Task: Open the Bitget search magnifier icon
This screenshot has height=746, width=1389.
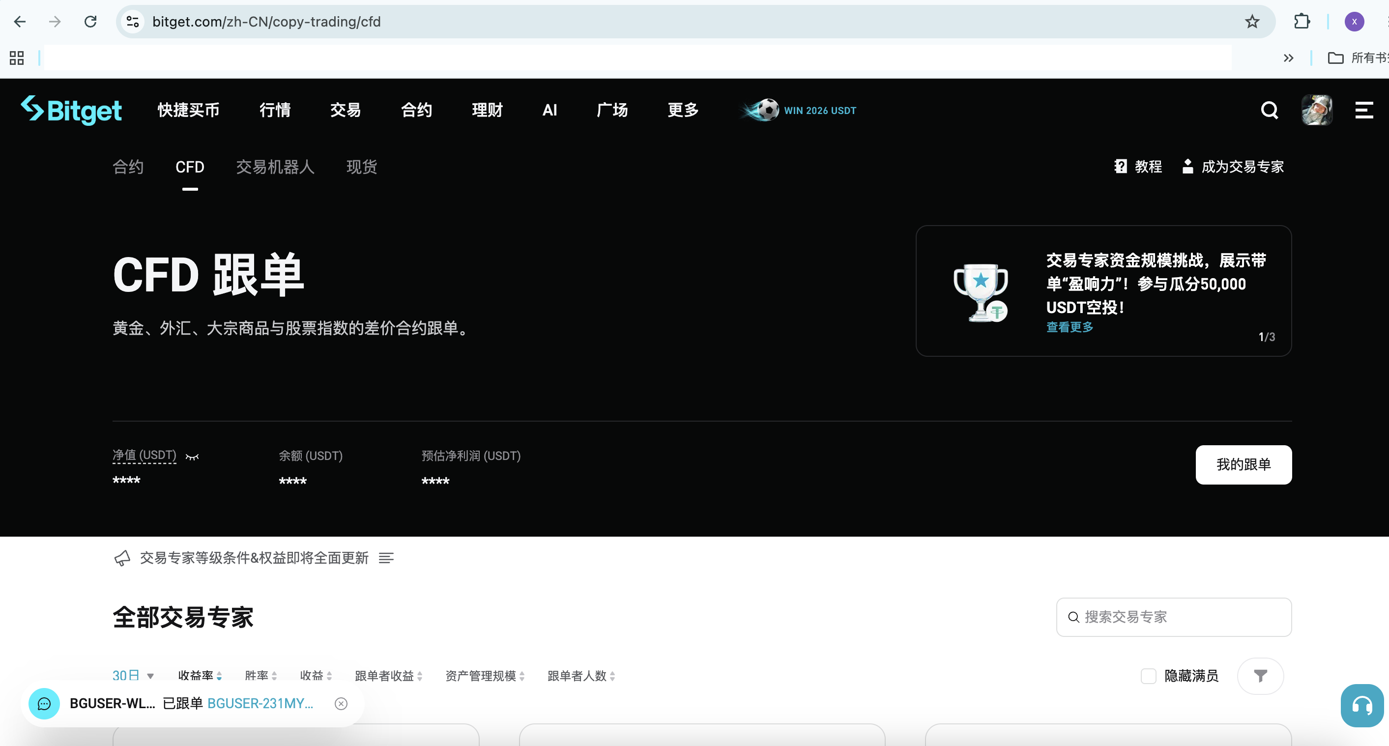Action: click(x=1269, y=110)
